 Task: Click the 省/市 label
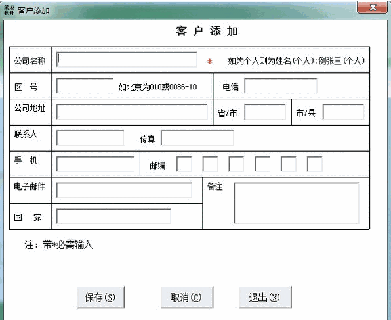[x=227, y=113]
